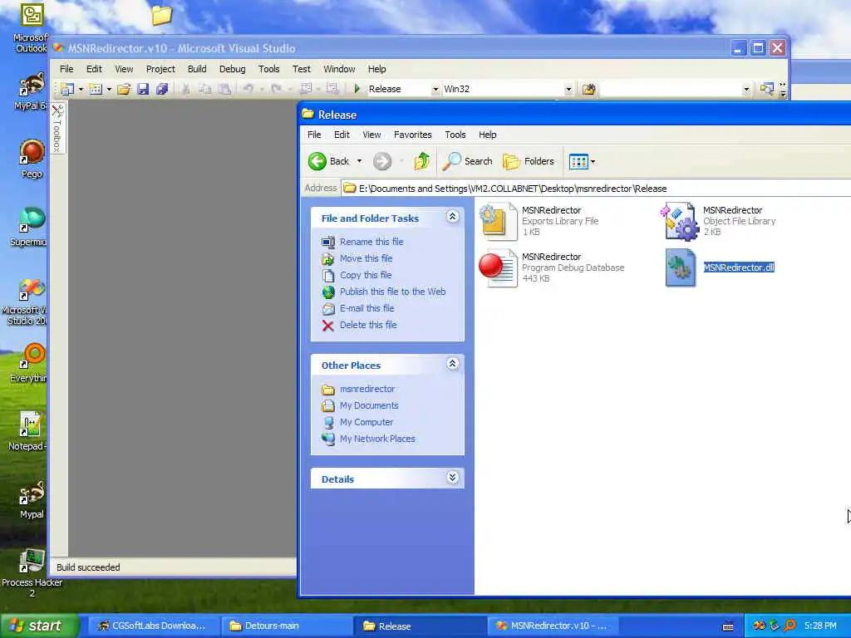This screenshot has height=638, width=851.
Task: Open Favorites menu in Release Explorer window
Action: (412, 135)
